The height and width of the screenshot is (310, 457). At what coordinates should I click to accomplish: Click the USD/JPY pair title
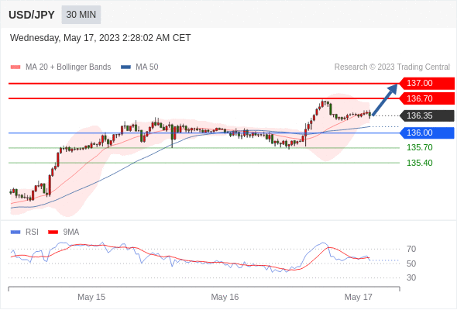32,15
